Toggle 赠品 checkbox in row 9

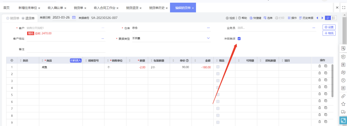click(x=218, y=122)
